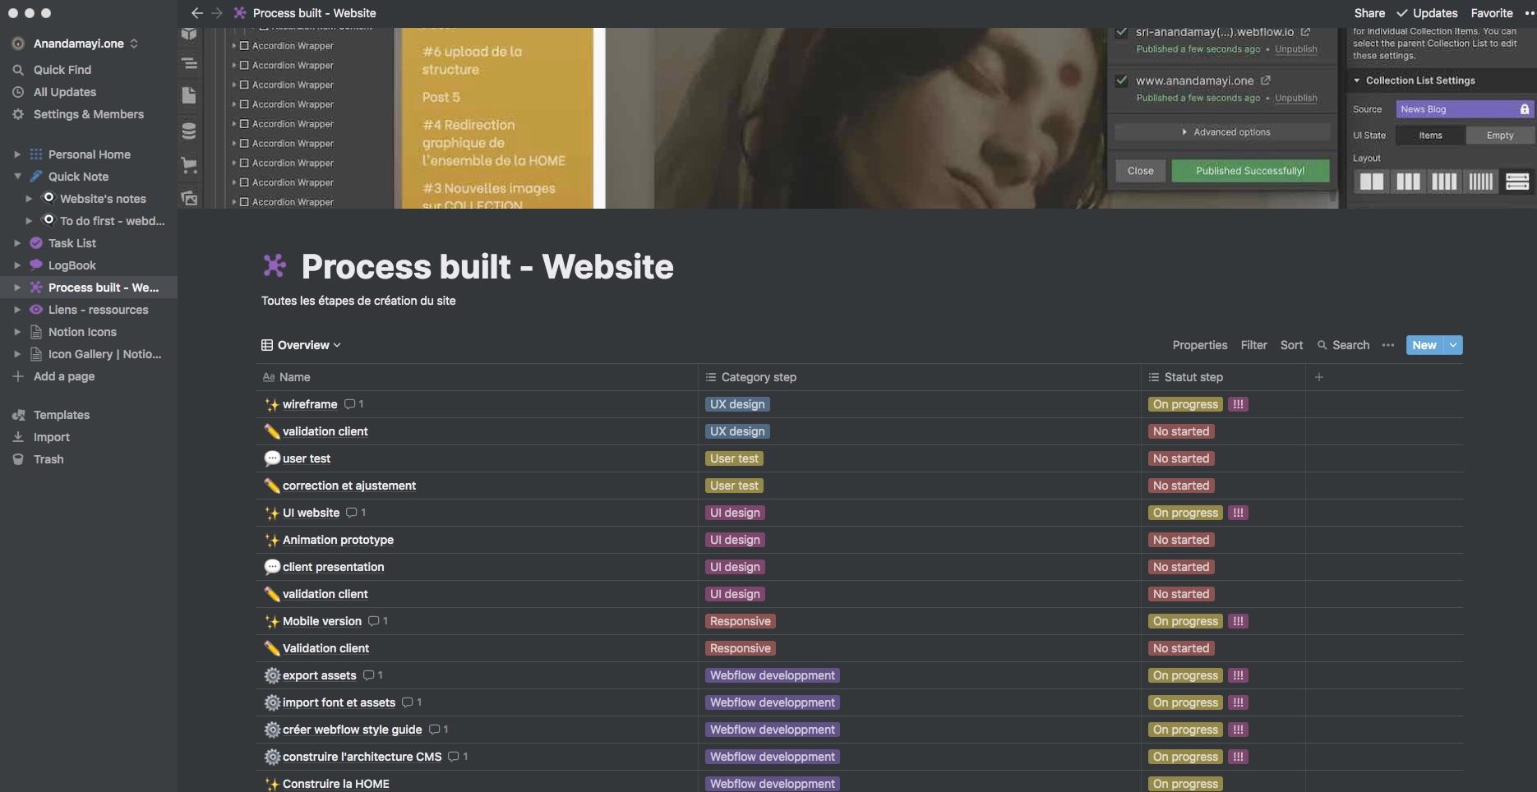1537x792 pixels.
Task: Click the purple page icon beside the title
Action: click(x=275, y=265)
